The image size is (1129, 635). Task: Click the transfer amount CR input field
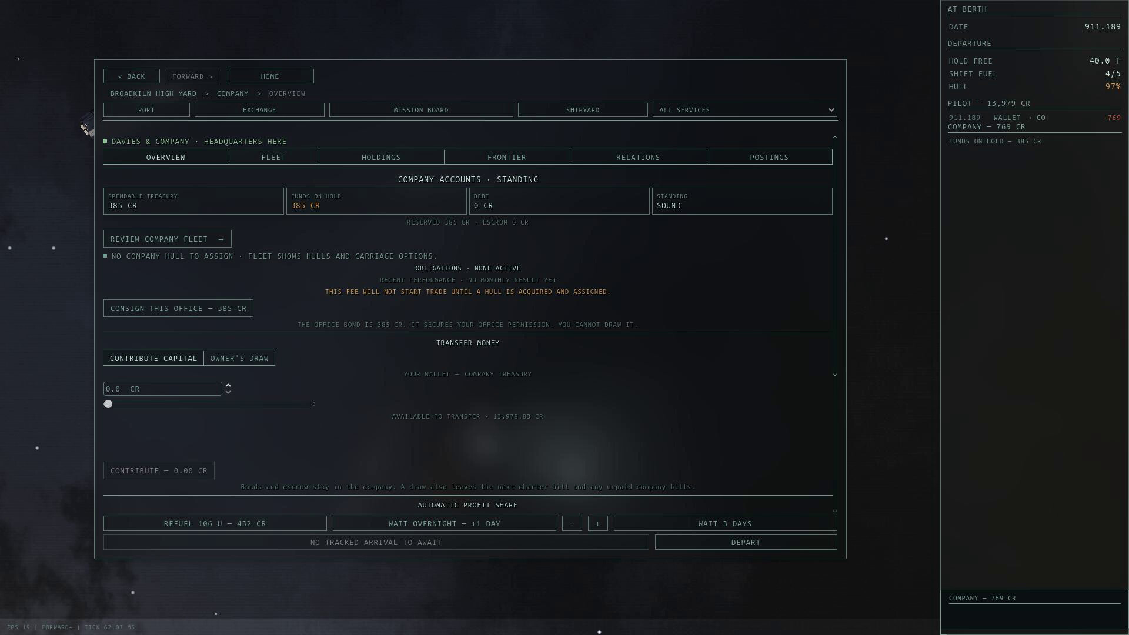[x=162, y=389]
